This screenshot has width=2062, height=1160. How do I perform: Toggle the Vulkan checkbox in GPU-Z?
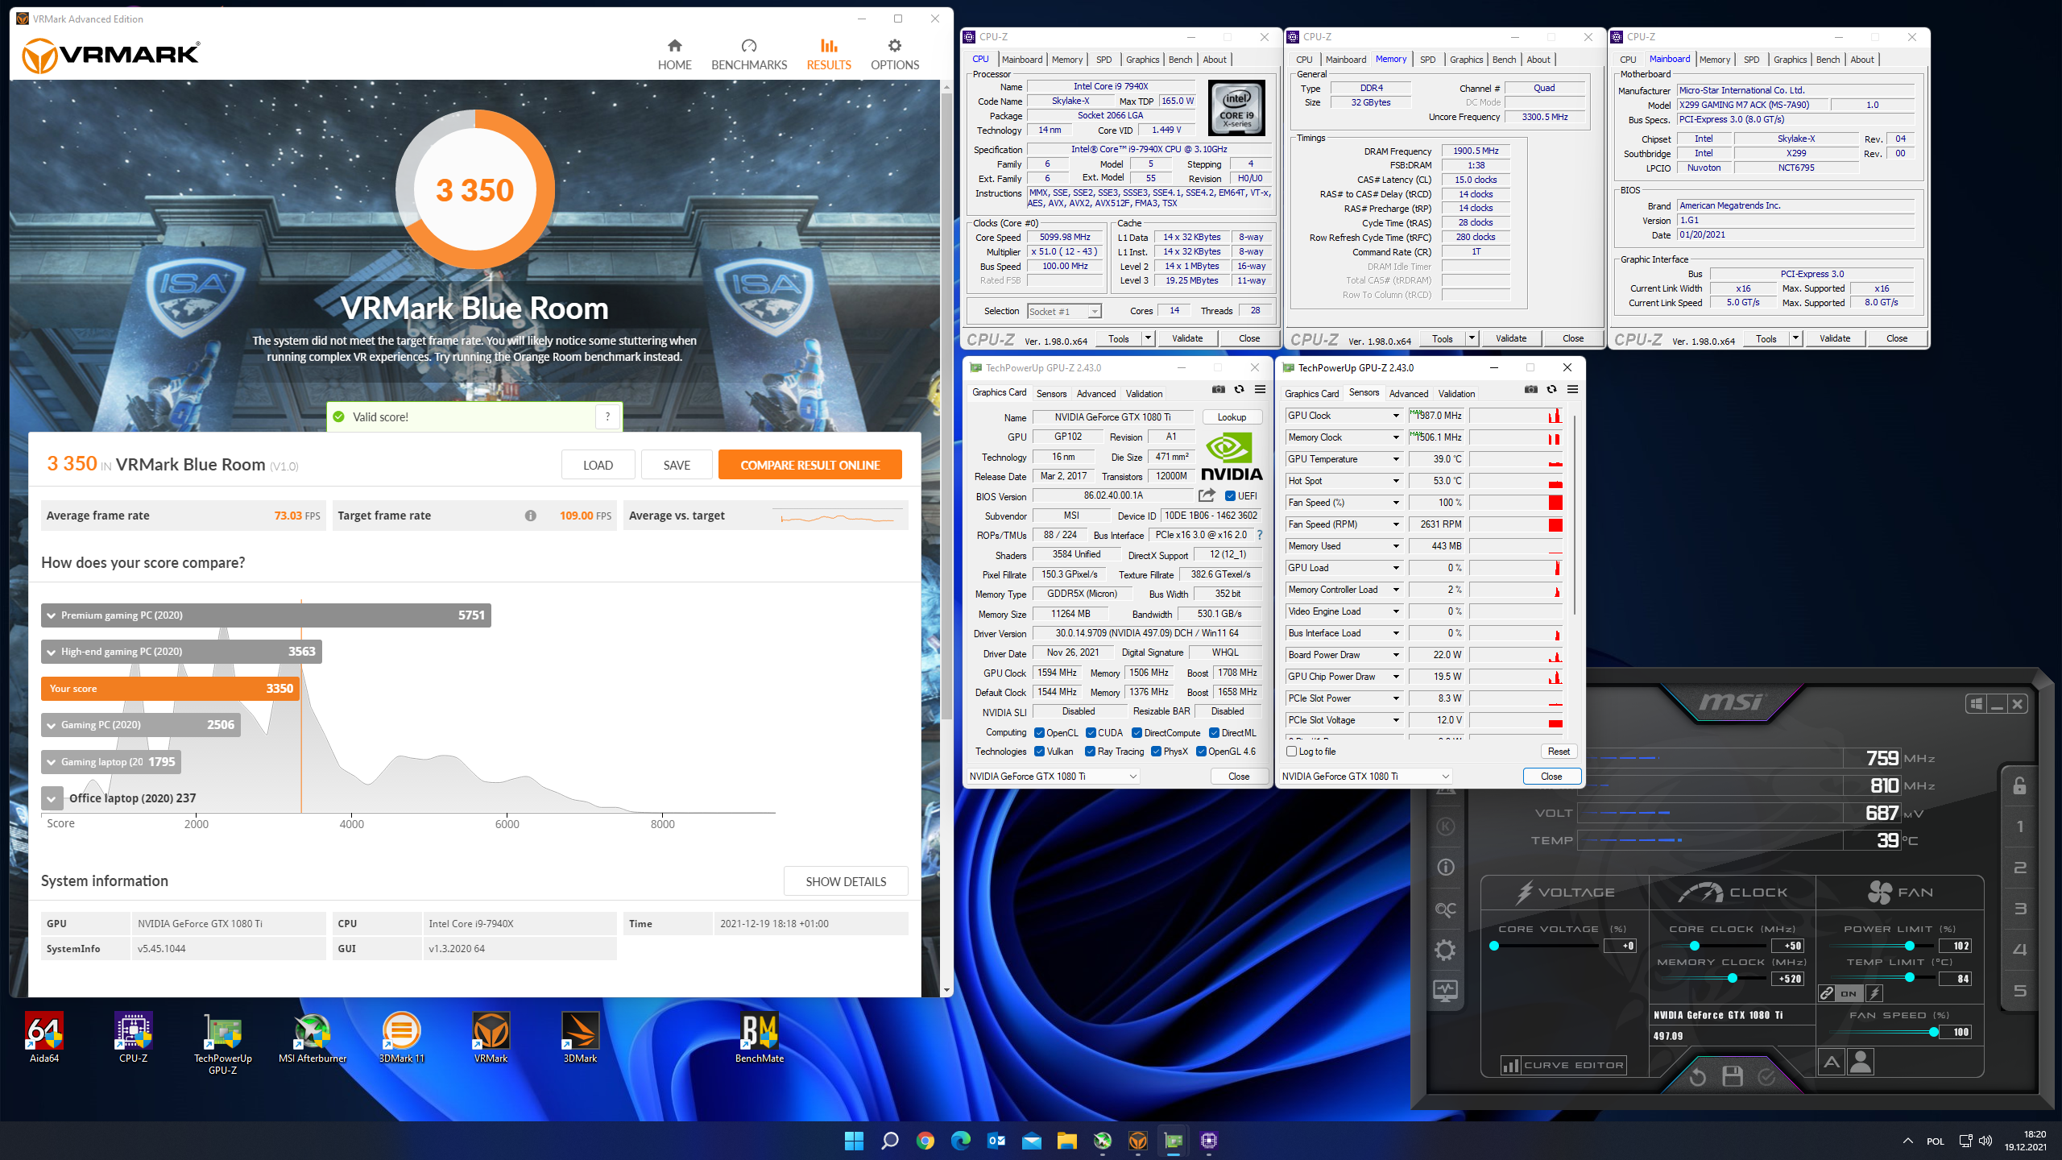click(1039, 752)
